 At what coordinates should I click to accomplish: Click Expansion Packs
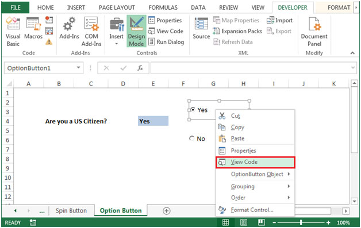click(237, 31)
